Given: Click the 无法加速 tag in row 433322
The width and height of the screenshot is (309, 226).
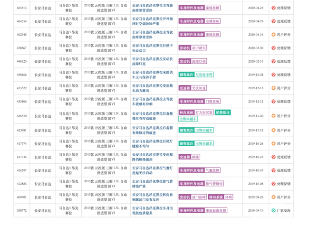Looking at the screenshot, I should 199,88.
